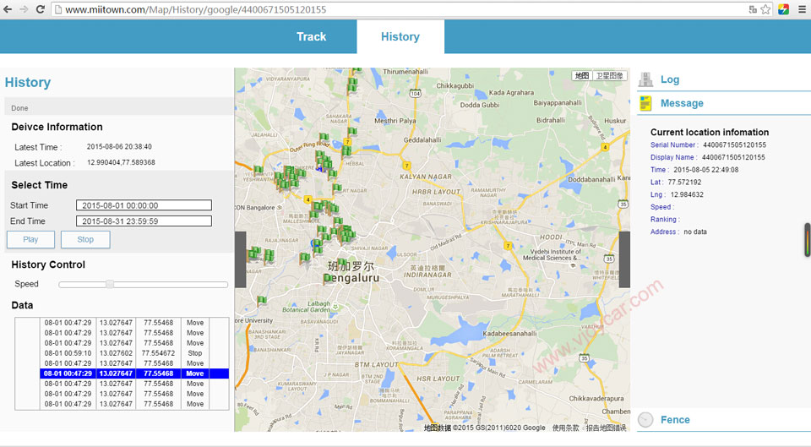Click the BTM LAYOUT map label
This screenshot has height=447, width=811.
(x=376, y=365)
